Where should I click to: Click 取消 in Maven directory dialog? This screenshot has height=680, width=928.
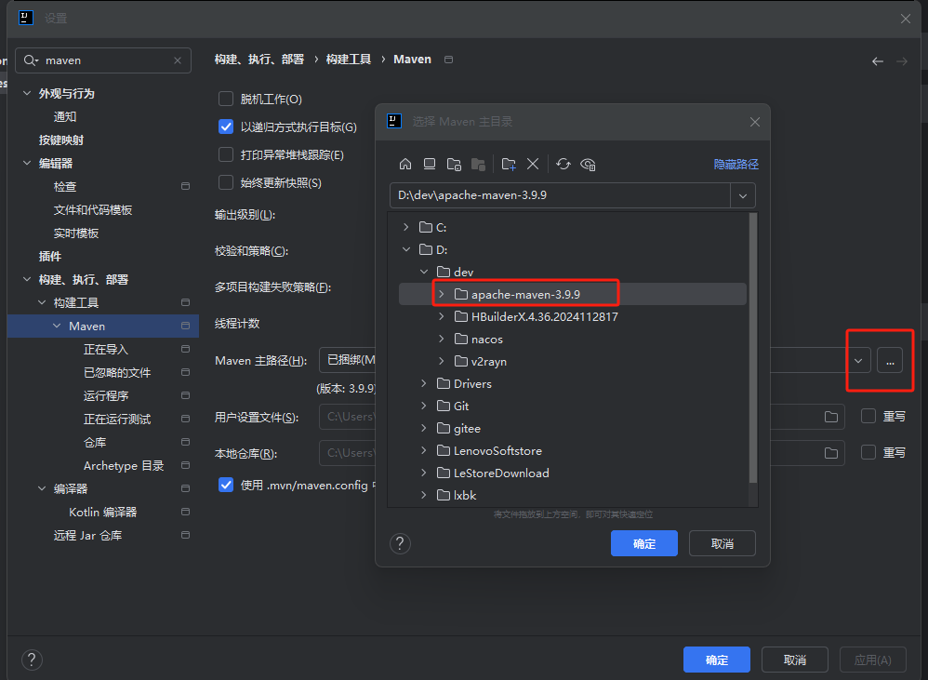[x=722, y=543]
